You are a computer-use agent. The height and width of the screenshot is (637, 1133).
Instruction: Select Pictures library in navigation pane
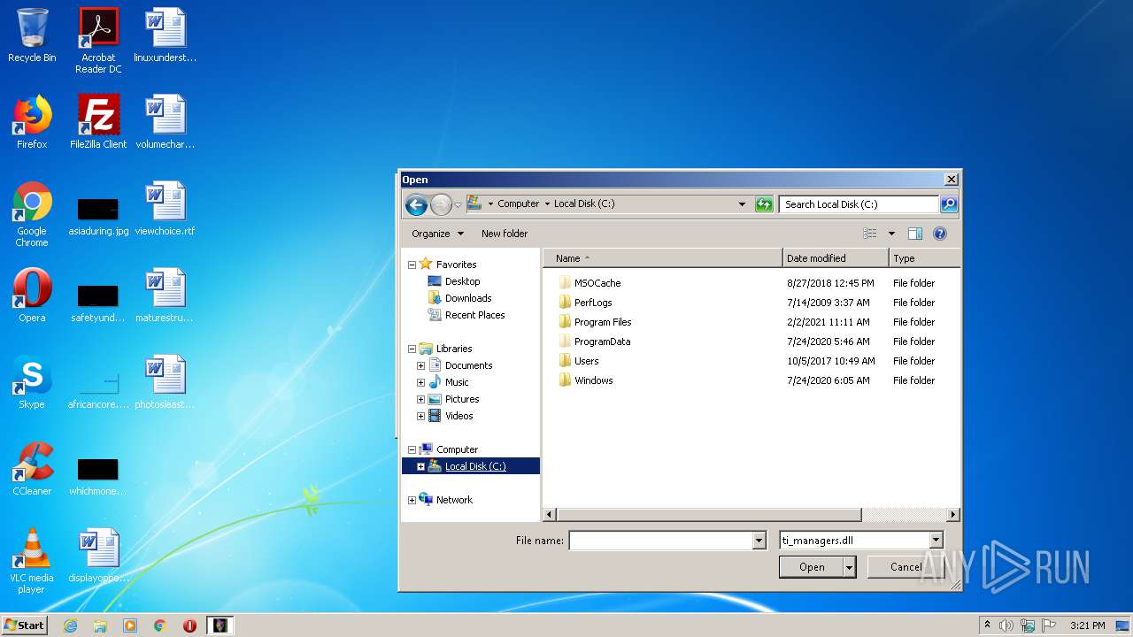coord(462,399)
